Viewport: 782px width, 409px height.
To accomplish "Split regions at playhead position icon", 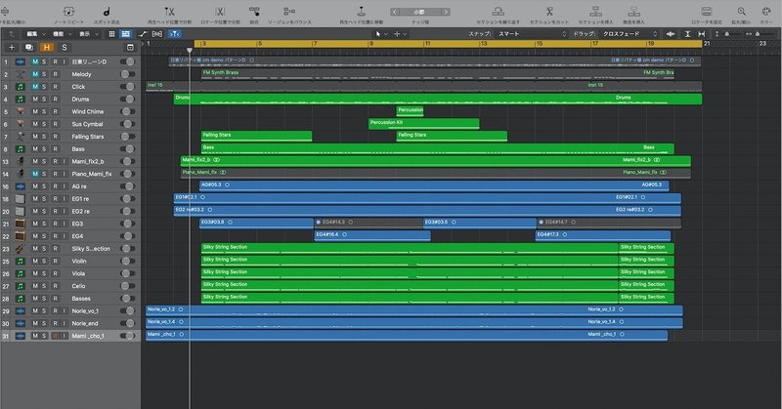I will point(169,11).
